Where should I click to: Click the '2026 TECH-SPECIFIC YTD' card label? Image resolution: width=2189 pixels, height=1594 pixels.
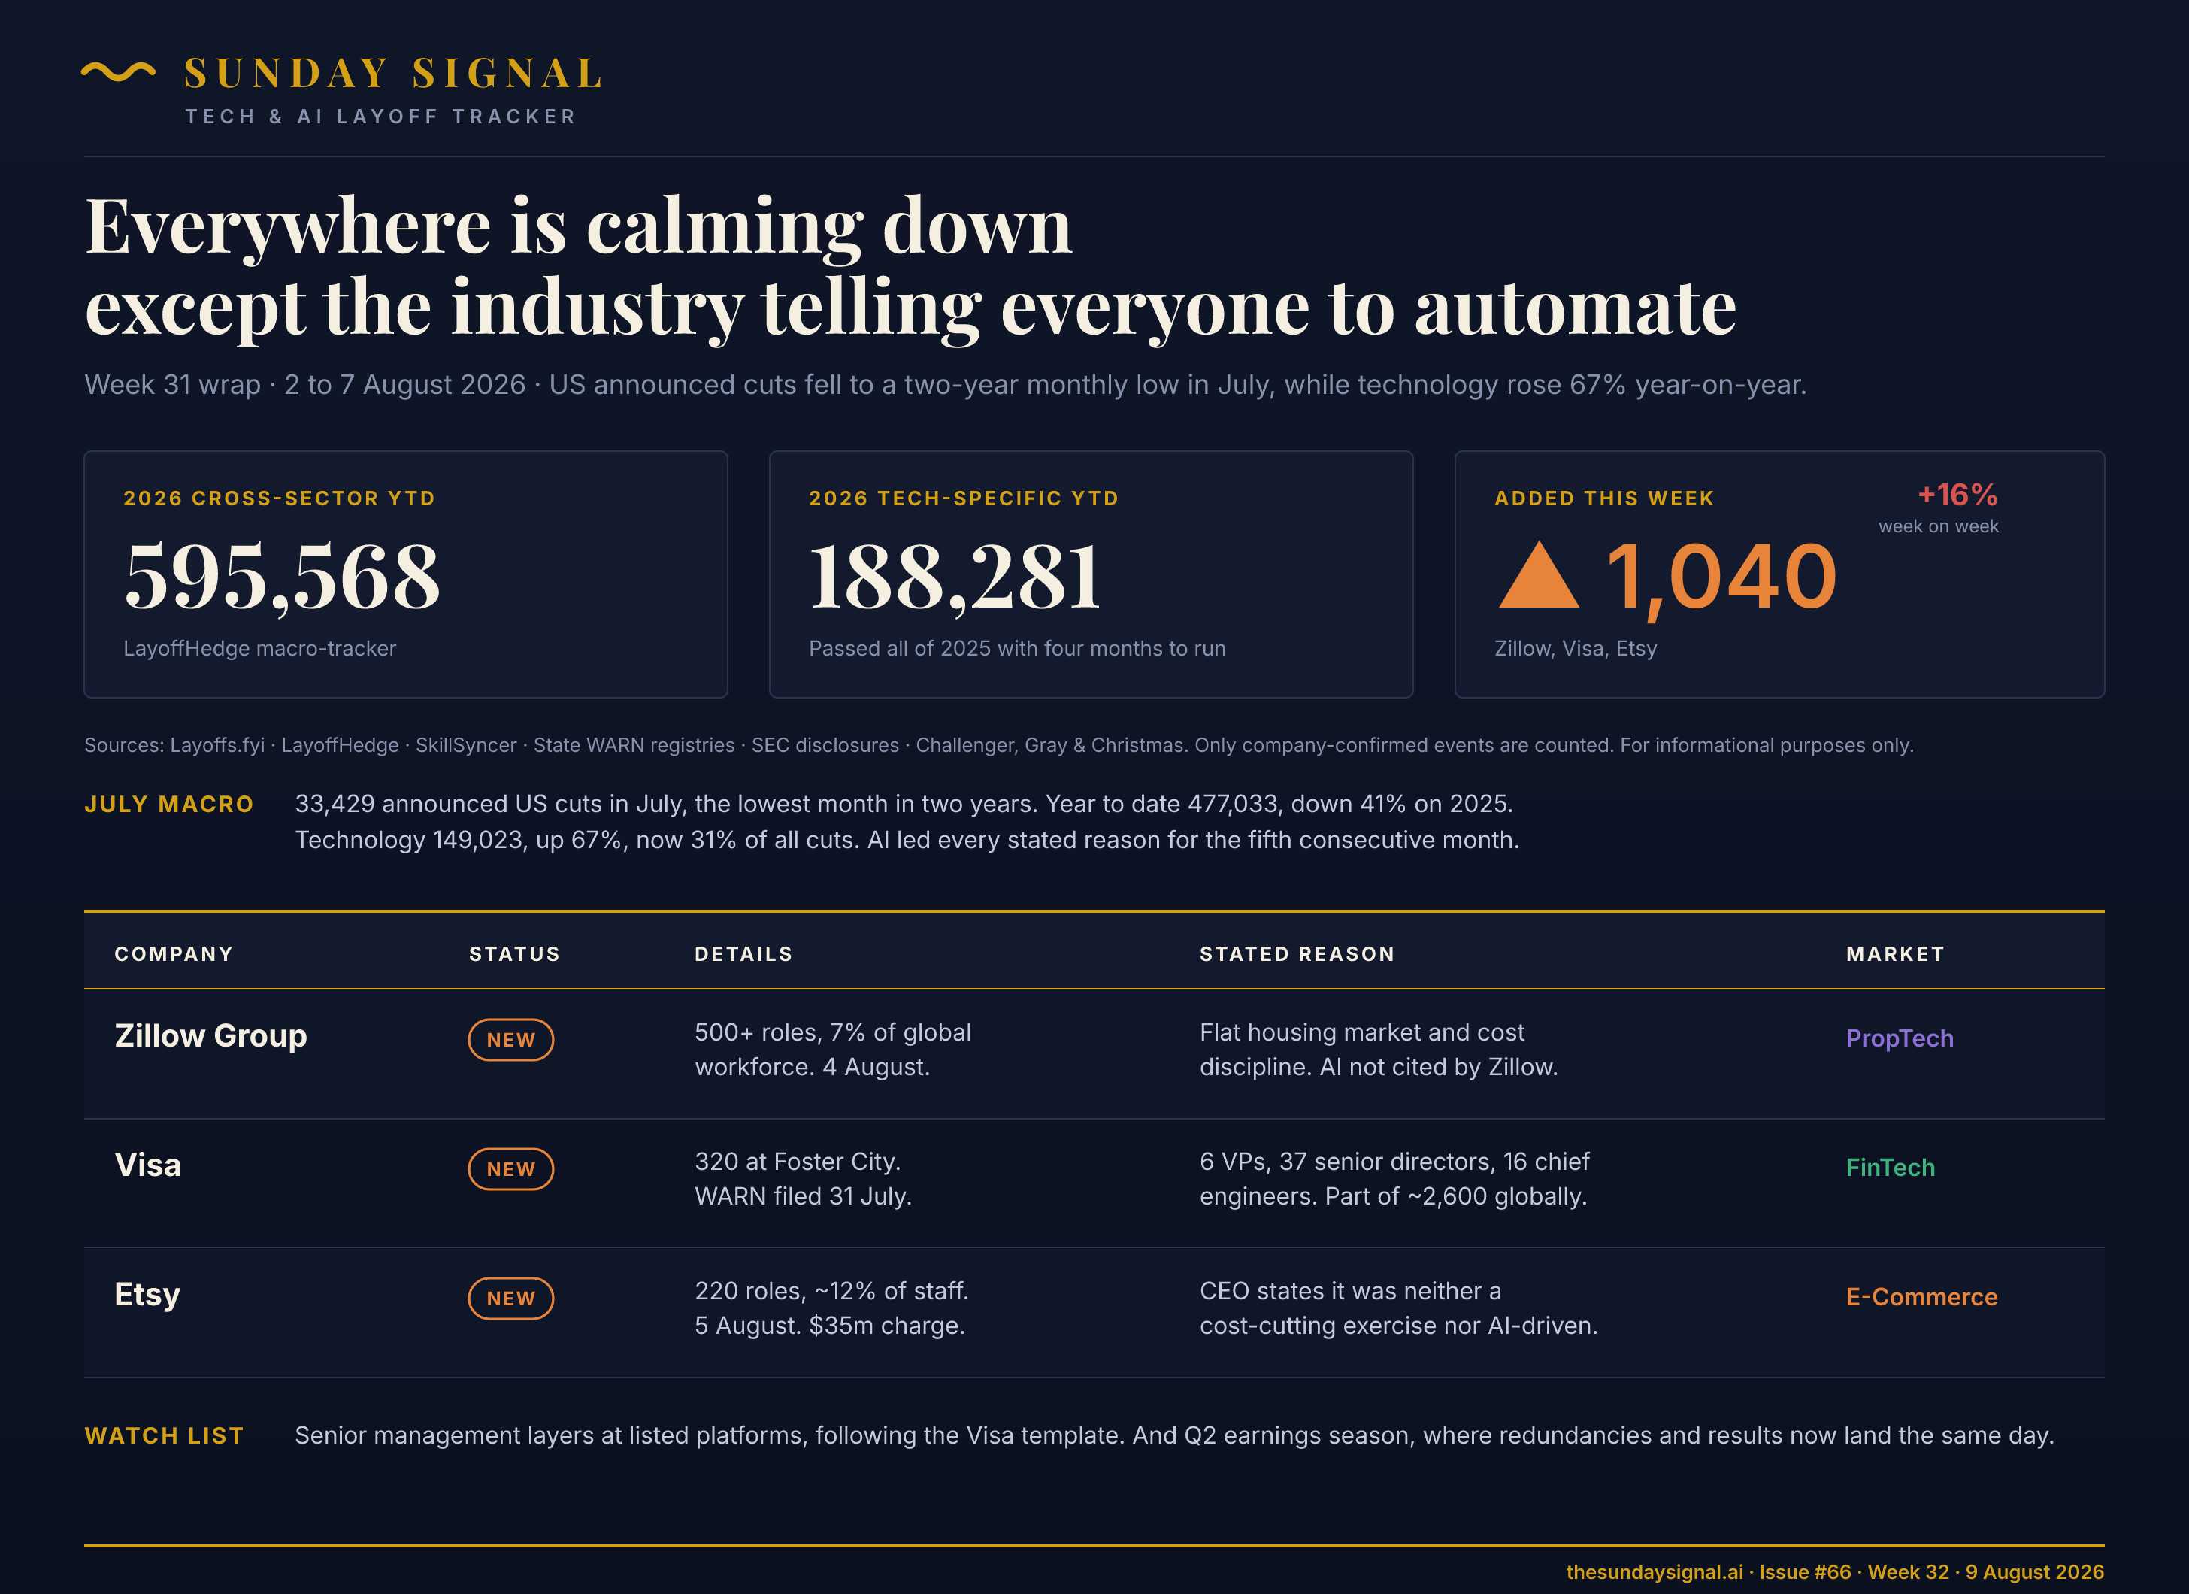click(x=963, y=499)
